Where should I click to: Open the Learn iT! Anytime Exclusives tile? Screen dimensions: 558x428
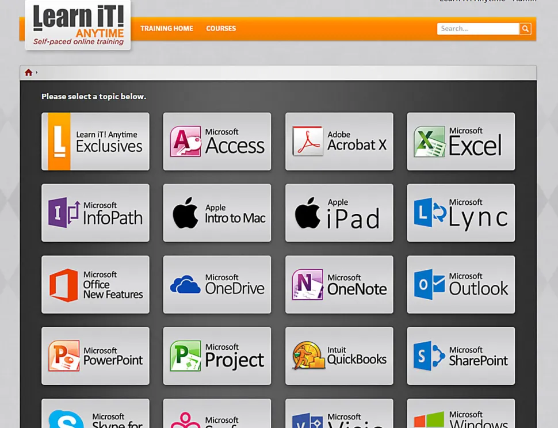[95, 142]
